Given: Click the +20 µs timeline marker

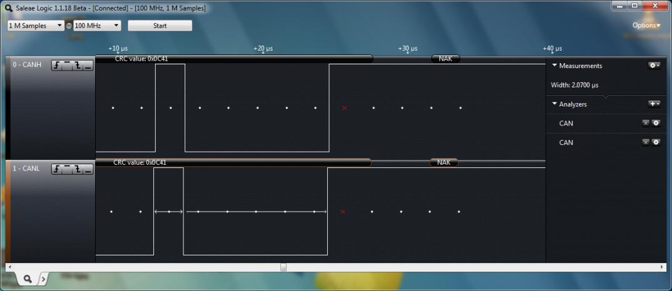Looking at the screenshot, I should (x=263, y=49).
